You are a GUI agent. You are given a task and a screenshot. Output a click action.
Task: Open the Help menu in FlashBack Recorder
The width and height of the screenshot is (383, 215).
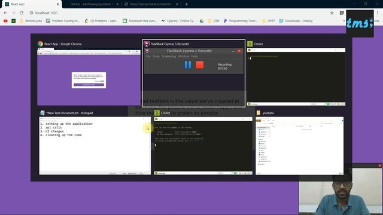click(x=194, y=56)
